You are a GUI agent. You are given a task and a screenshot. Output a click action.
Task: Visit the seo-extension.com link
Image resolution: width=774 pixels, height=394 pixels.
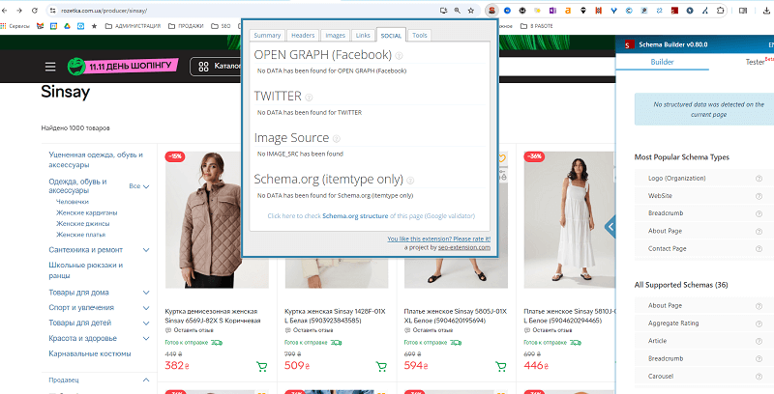464,247
